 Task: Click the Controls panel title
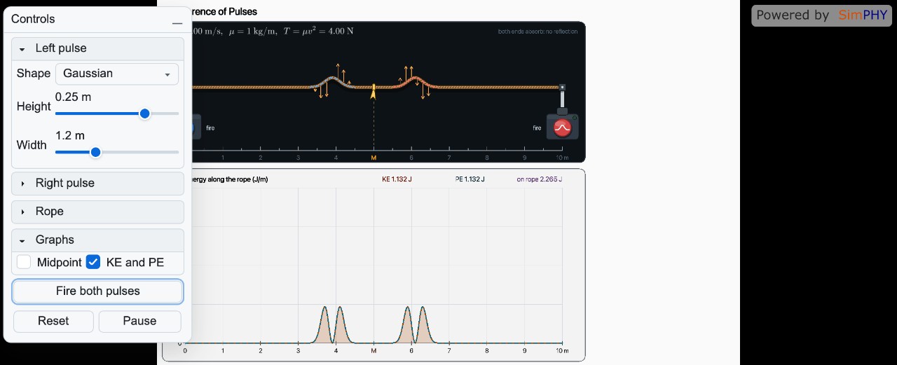tap(33, 19)
